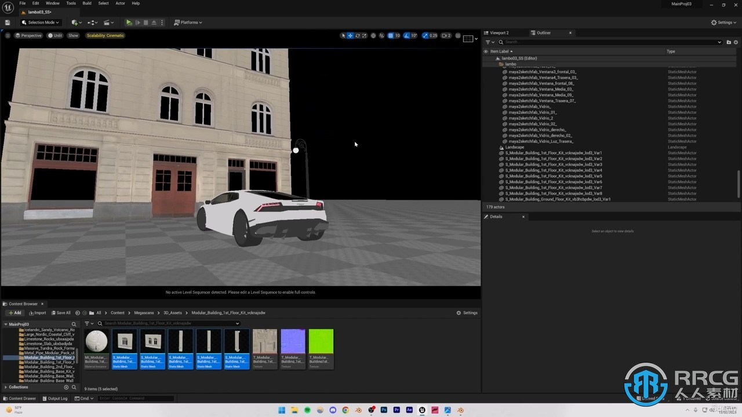Click the Scalability: Cinematic label
Image resolution: width=742 pixels, height=417 pixels.
pos(106,35)
